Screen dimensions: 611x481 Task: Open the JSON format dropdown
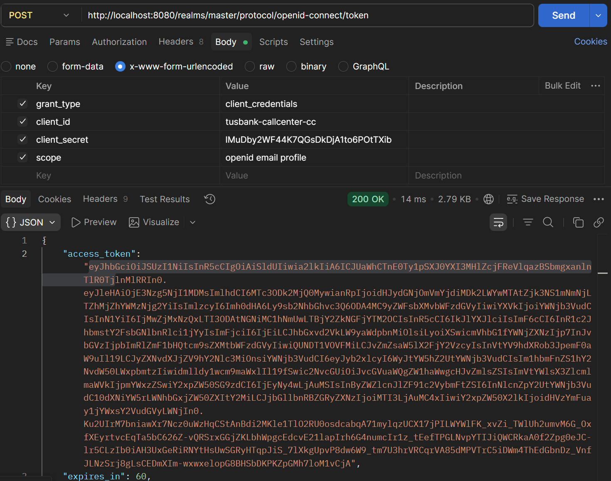pos(31,223)
